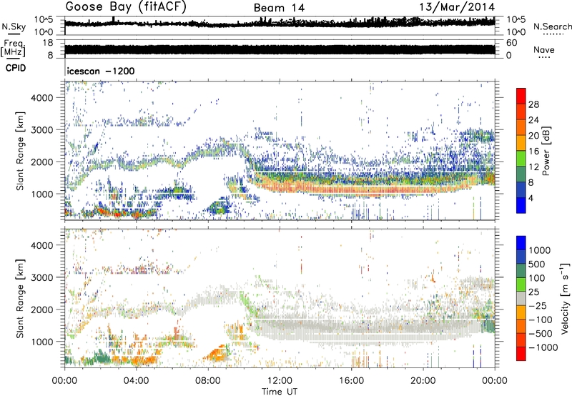Click the 20:00 time axis tick label

pos(423,381)
